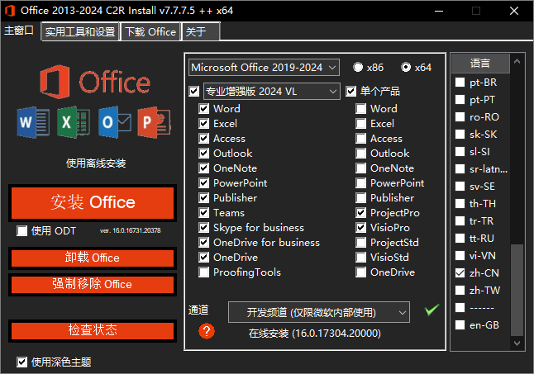The width and height of the screenshot is (534, 374).
Task: Click the 语言 column header button
Action: [480, 64]
